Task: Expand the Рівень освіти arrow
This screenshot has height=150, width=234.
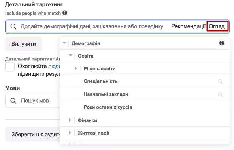Action: (76, 68)
